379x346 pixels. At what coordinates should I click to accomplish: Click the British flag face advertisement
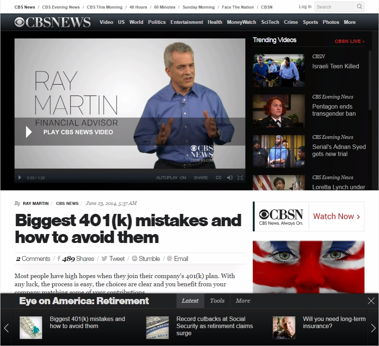[x=309, y=267]
